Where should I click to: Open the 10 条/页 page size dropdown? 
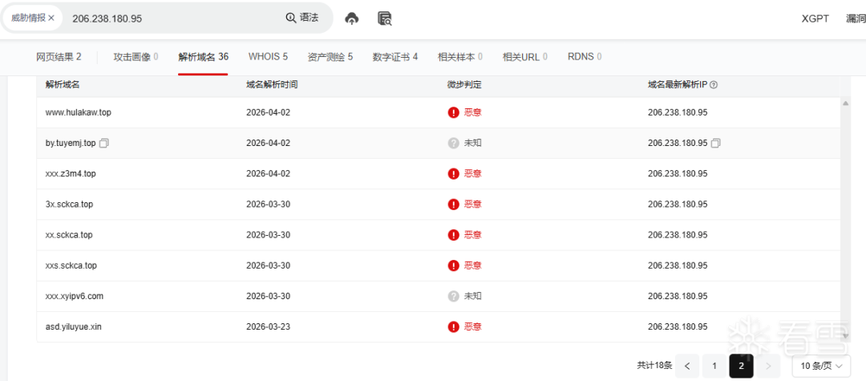821,366
